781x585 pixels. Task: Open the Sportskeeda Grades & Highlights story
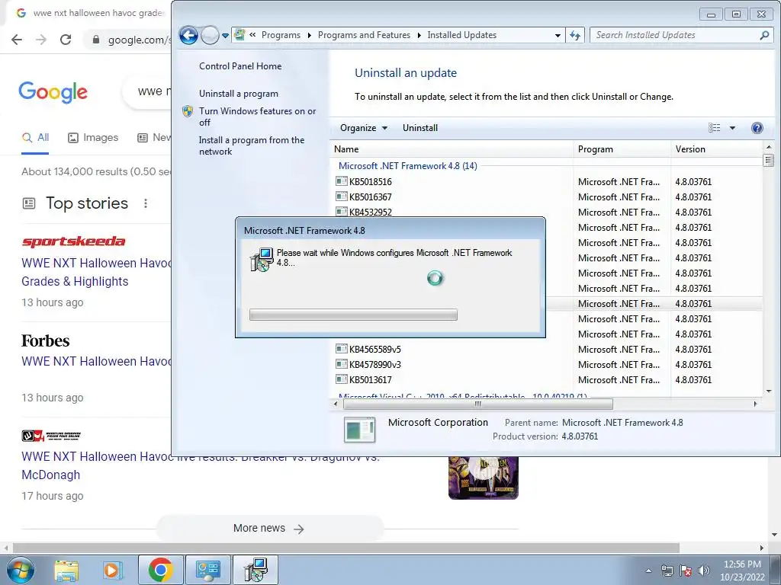pyautogui.click(x=96, y=272)
